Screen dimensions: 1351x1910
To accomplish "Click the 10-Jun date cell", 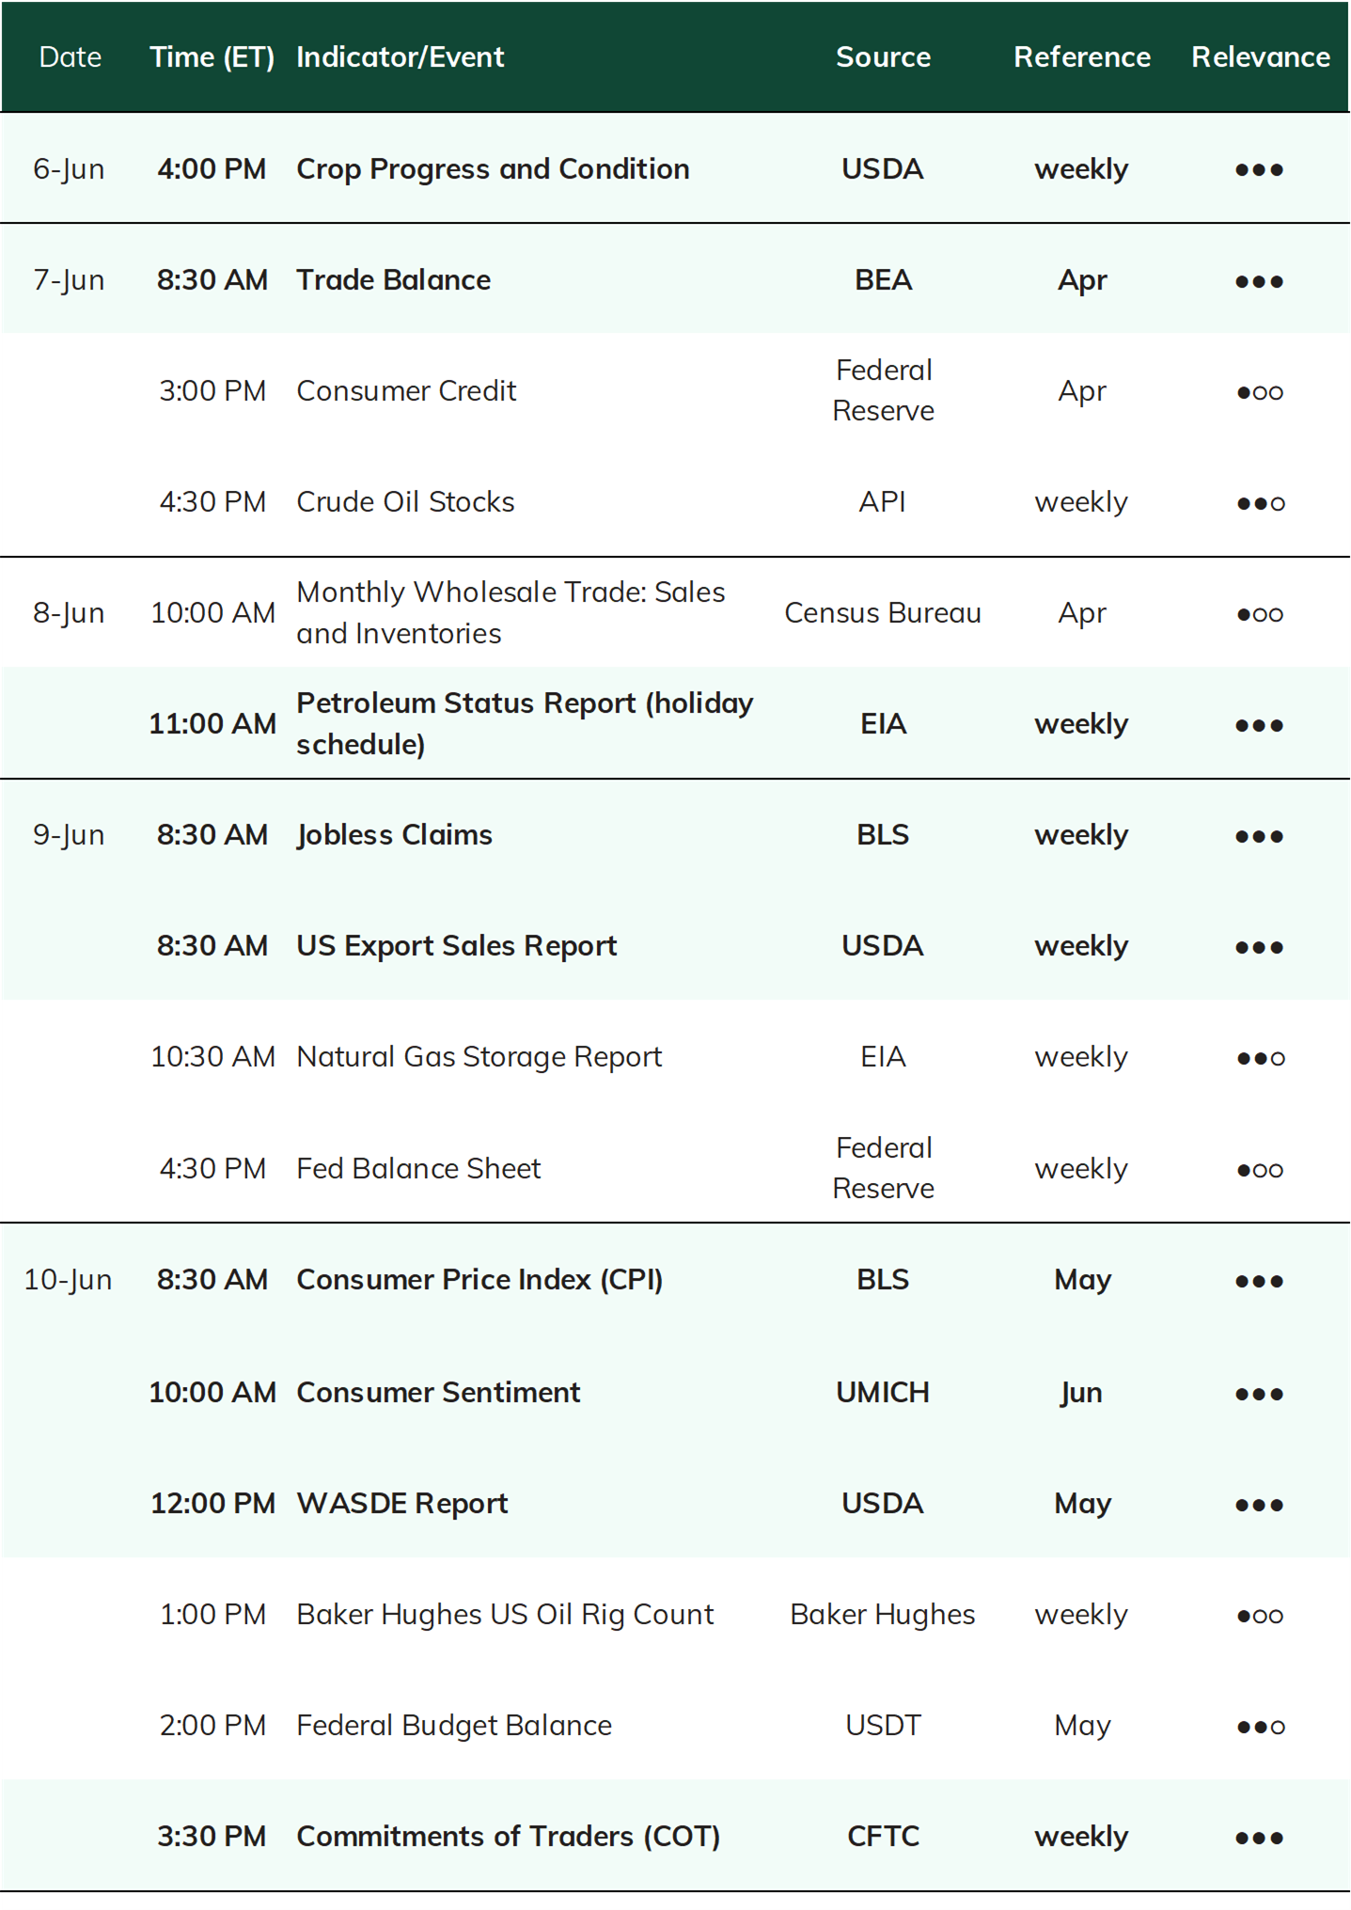I will pos(68,1280).
